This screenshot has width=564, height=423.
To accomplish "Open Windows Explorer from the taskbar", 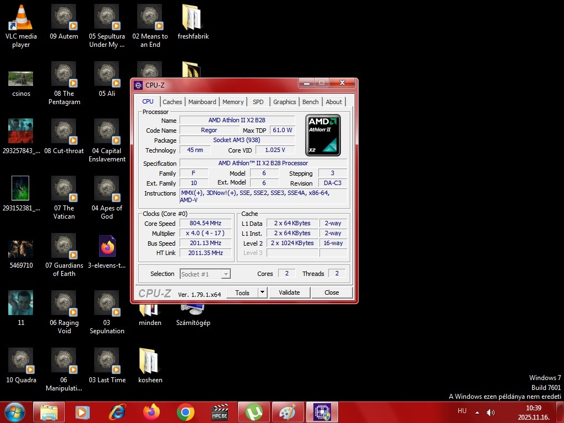I will 49,412.
